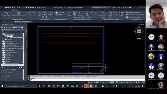
Task: Expand the IECDEMO project node
Action: pyautogui.click(x=2, y=58)
